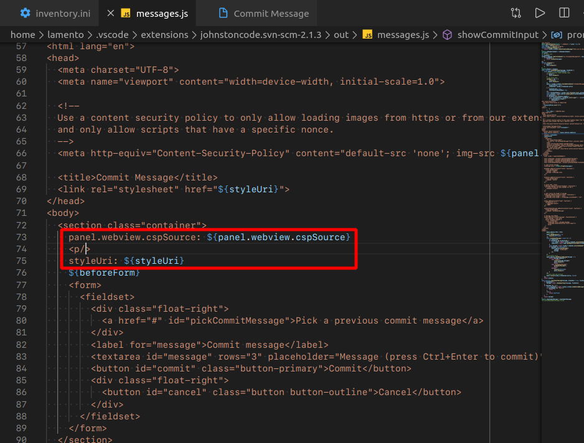Image resolution: width=584 pixels, height=443 pixels.
Task: Click the gear icon on the inventory.ini tab
Action: [x=24, y=12]
